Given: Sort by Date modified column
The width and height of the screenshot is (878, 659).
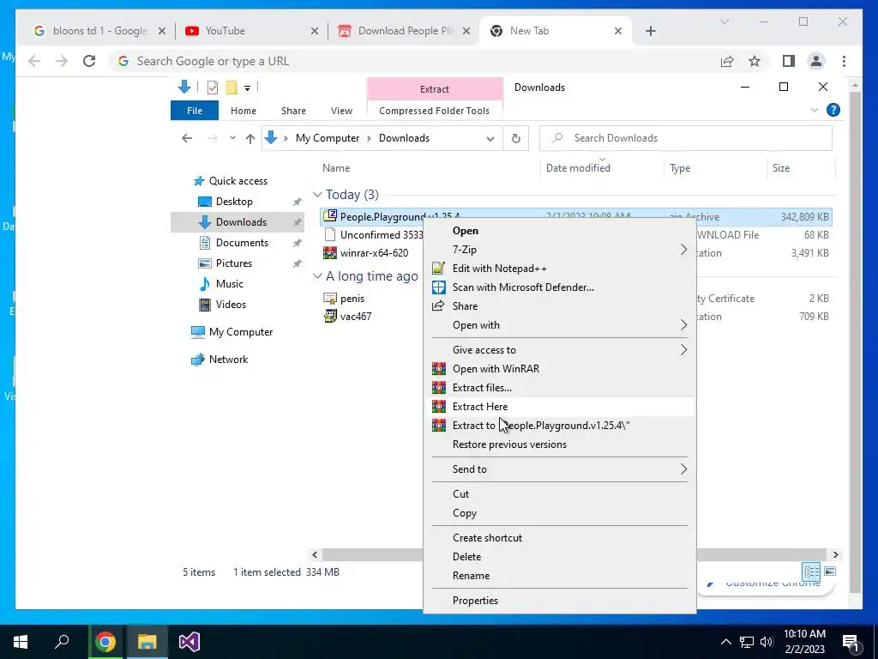Looking at the screenshot, I should pyautogui.click(x=601, y=167).
